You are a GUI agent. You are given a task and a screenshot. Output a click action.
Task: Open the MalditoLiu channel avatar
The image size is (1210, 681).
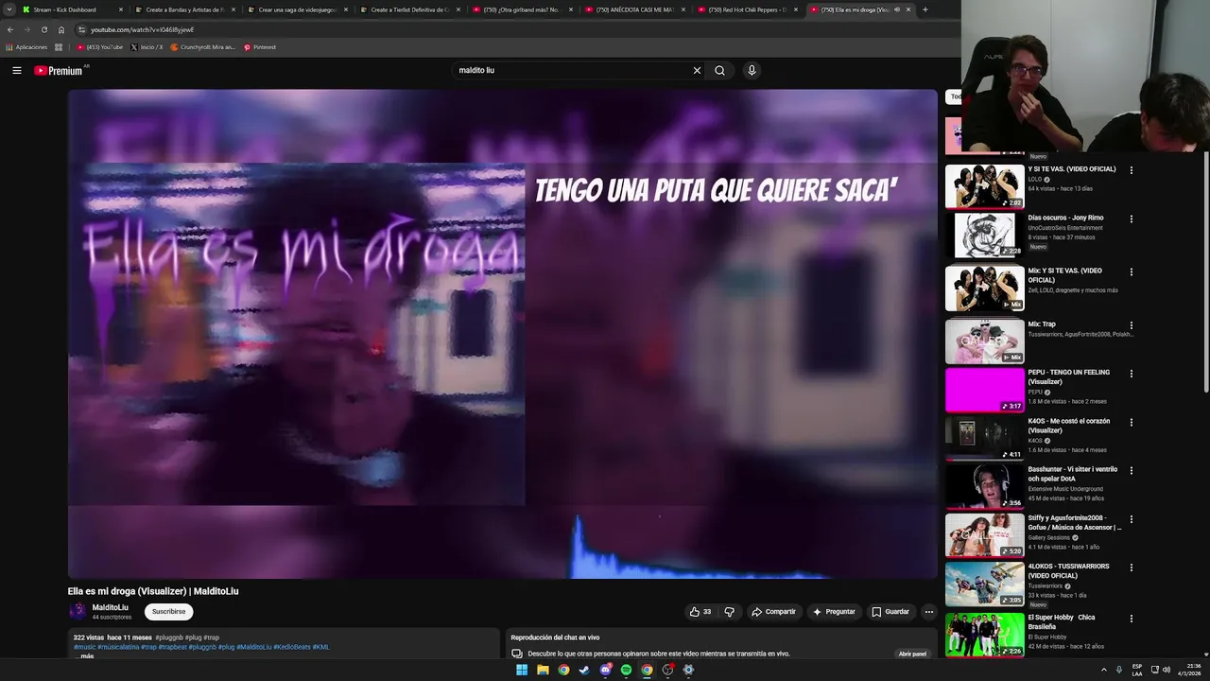pyautogui.click(x=78, y=611)
